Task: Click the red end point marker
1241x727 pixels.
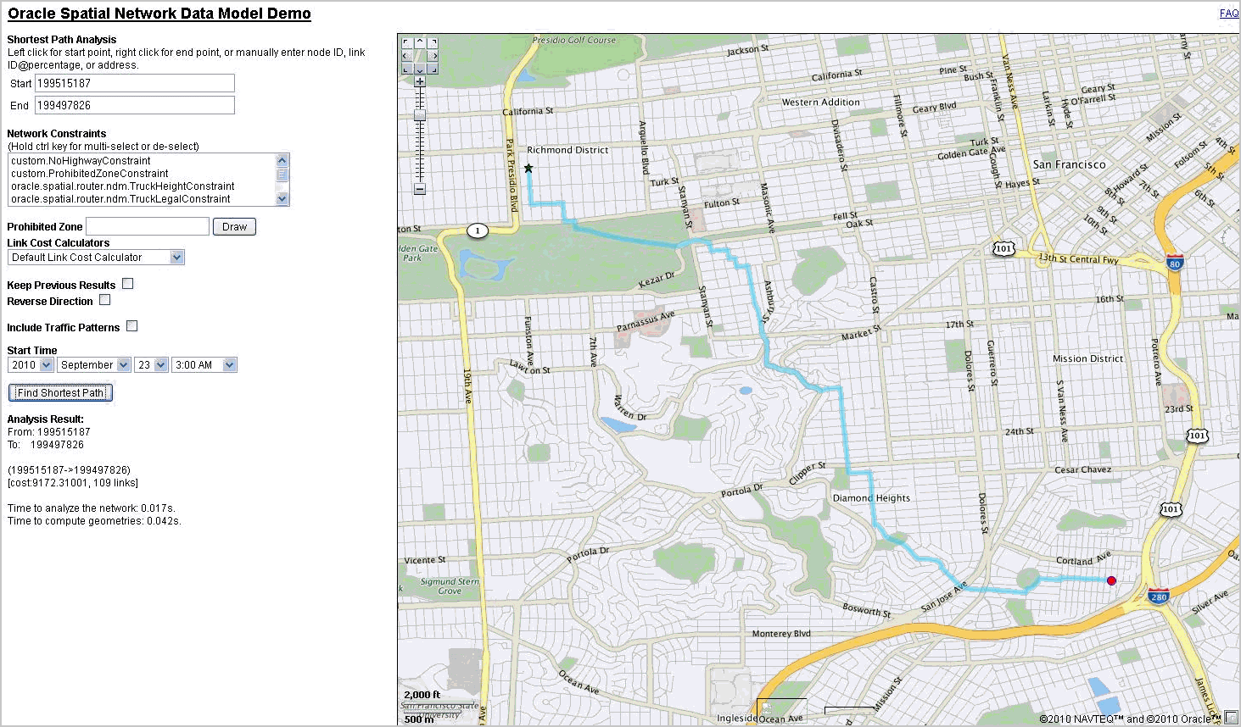Action: click(x=1111, y=580)
